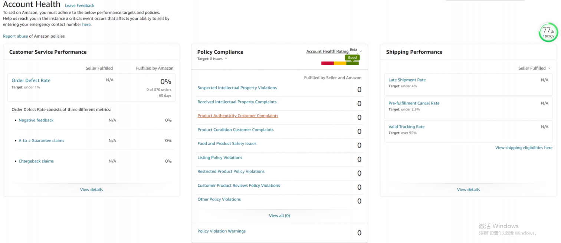Click the green Good rating badge
Viewport: 561px width, 243px height.
pos(352,57)
